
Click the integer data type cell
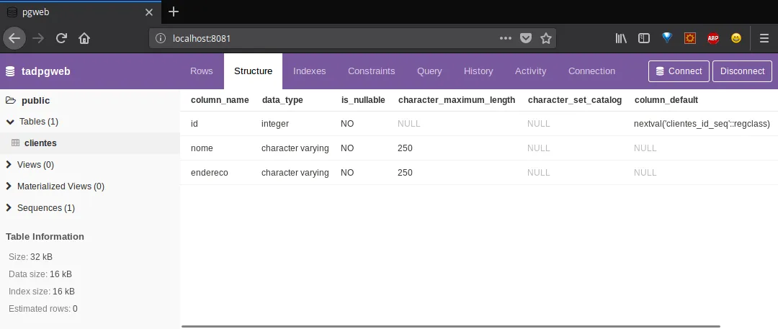[x=275, y=124]
